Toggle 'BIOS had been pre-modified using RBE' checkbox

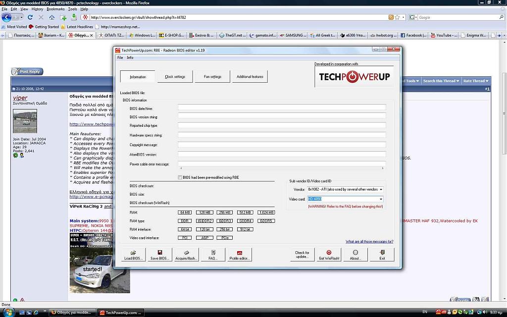point(180,177)
